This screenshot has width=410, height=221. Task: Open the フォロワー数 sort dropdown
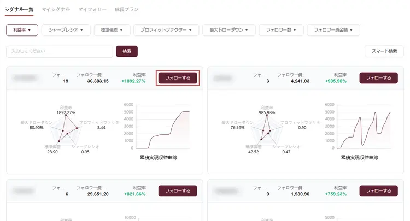pyautogui.click(x=281, y=30)
